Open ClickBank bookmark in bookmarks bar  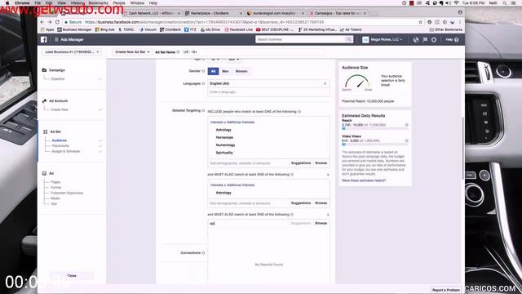coord(170,29)
